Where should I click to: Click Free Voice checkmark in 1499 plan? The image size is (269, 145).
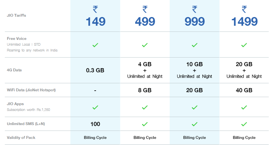tap(244, 45)
